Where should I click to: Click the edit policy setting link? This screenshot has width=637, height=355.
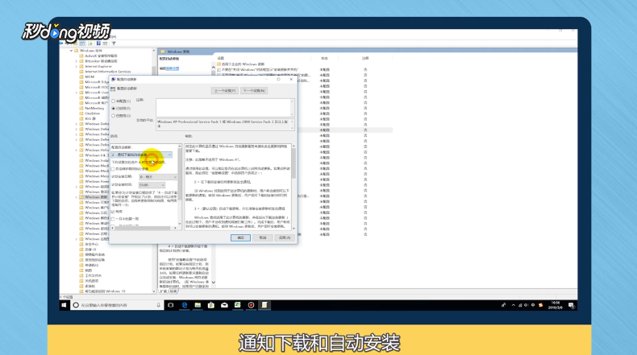point(173,68)
